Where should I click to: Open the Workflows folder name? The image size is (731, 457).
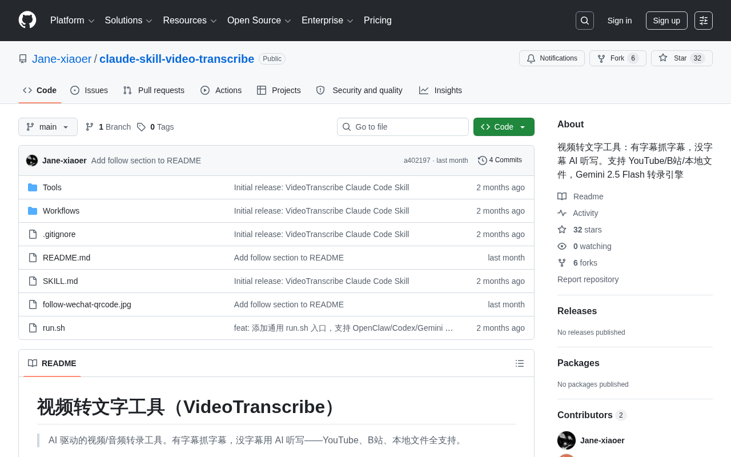click(x=61, y=211)
